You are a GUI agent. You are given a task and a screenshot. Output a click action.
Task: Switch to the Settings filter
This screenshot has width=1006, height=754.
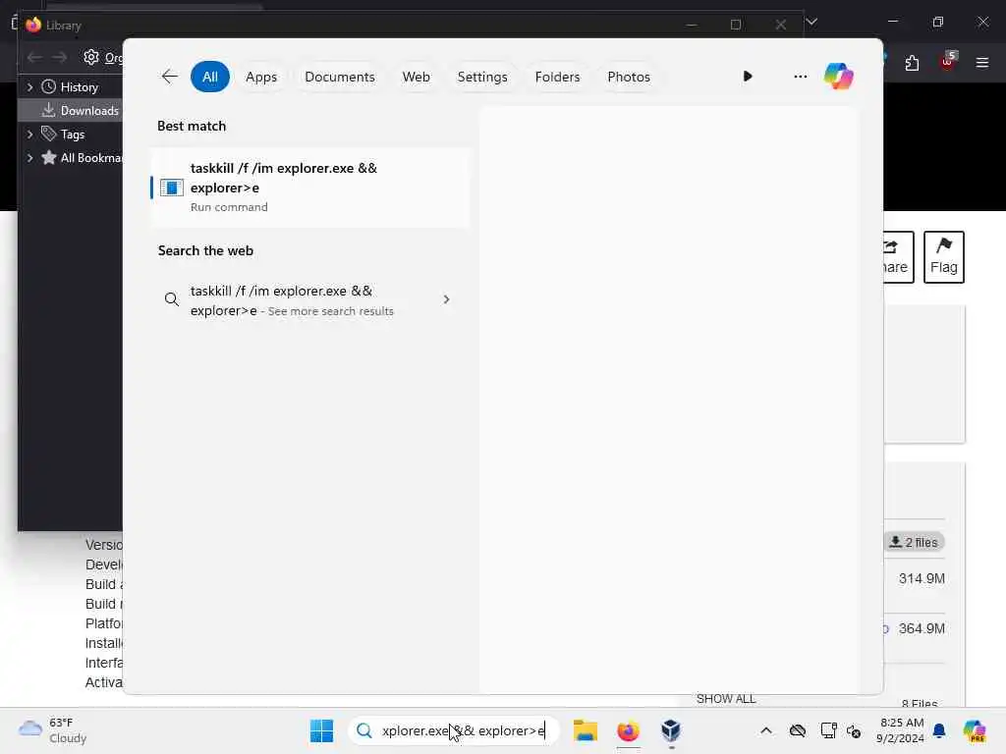click(x=481, y=77)
